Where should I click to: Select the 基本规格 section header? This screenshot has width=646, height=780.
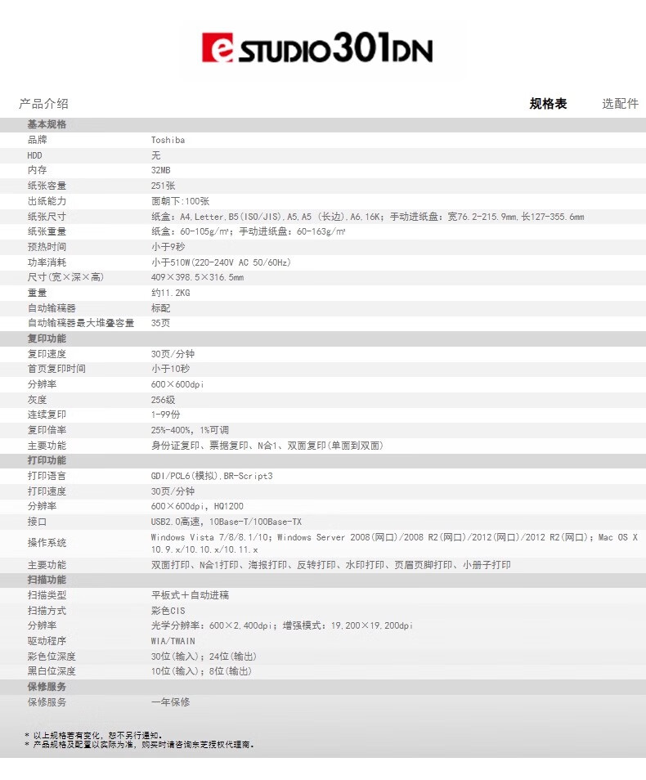(x=47, y=124)
